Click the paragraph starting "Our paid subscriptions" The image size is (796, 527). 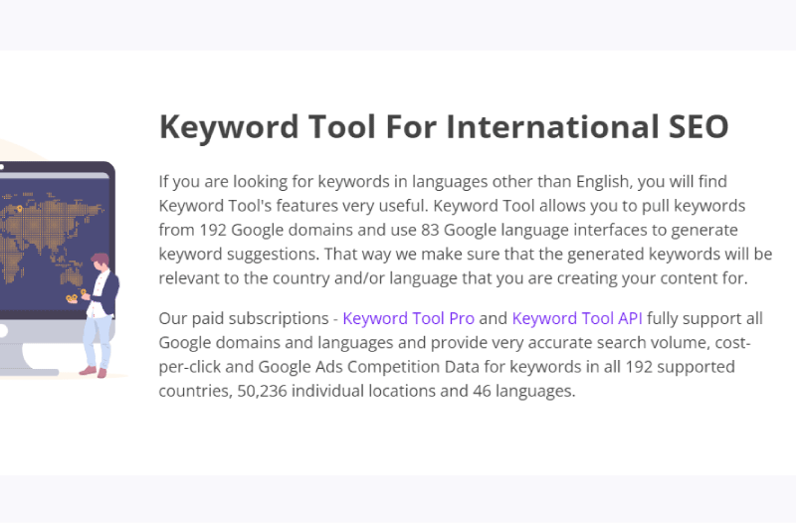(461, 355)
